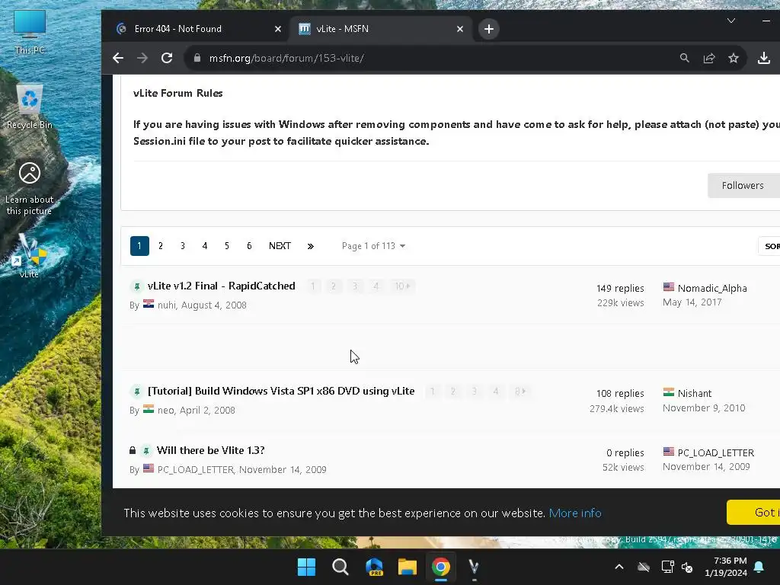Jump to last page with double chevron
This screenshot has height=585, width=780.
311,246
